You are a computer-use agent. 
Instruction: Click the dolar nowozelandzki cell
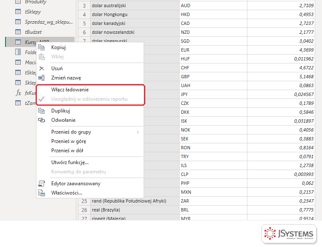[x=135, y=32]
